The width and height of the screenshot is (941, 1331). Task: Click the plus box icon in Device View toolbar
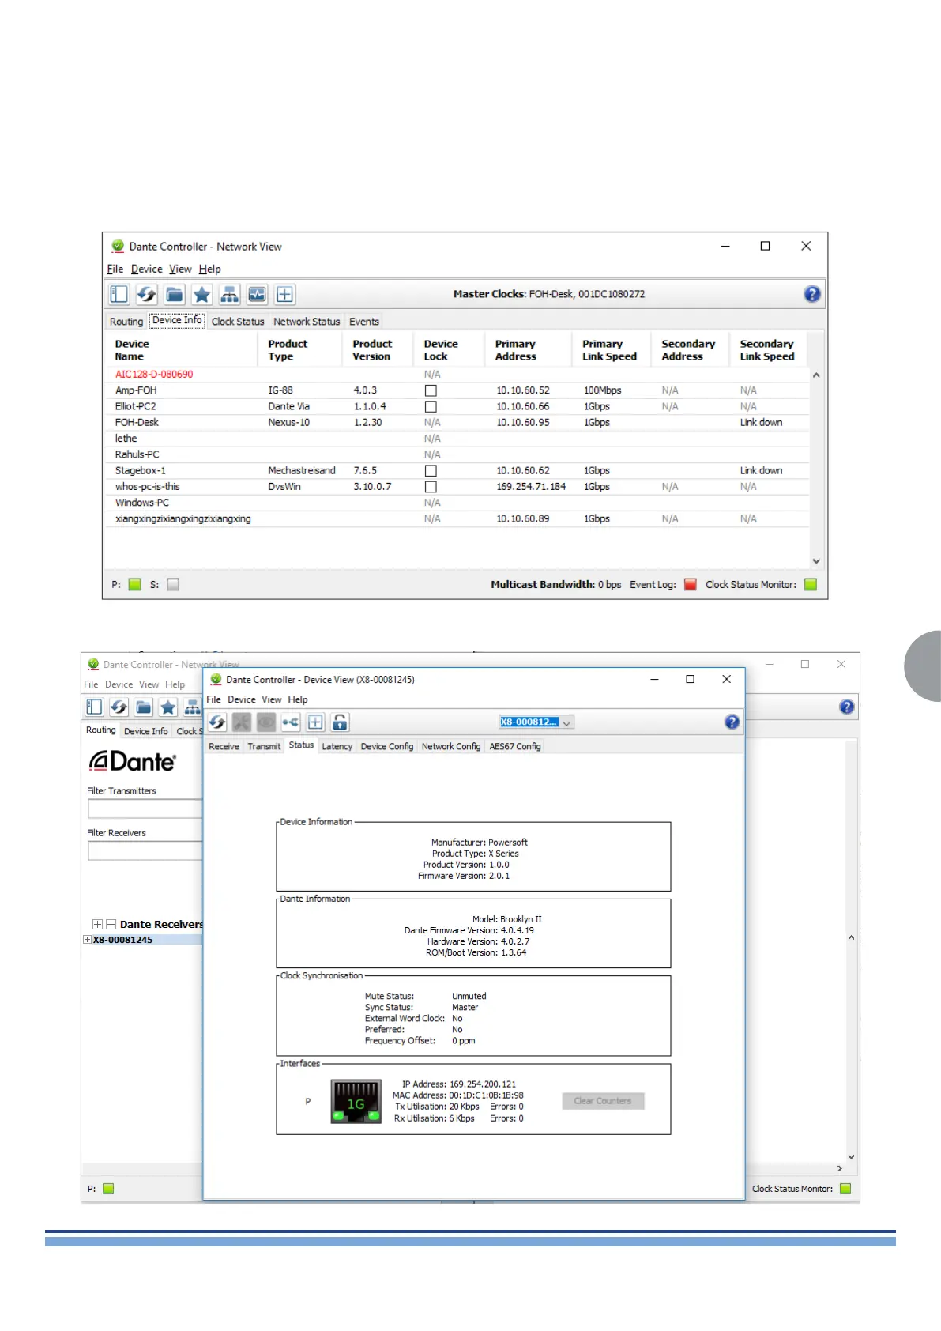315,722
